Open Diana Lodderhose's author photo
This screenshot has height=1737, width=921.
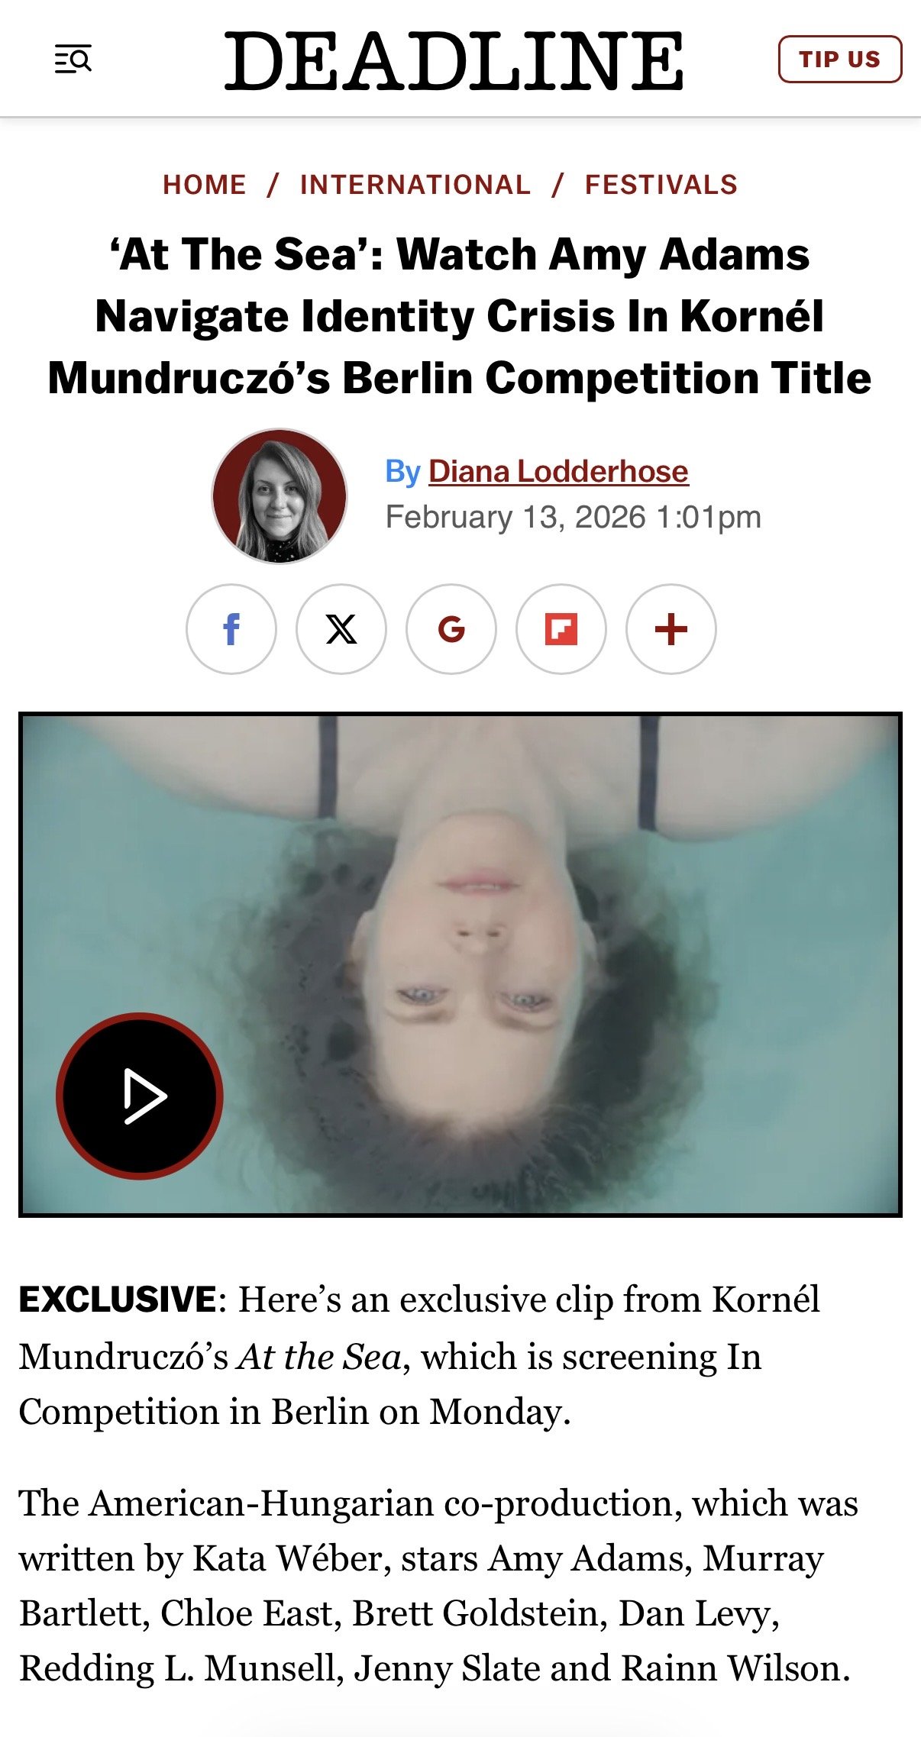[x=280, y=496]
